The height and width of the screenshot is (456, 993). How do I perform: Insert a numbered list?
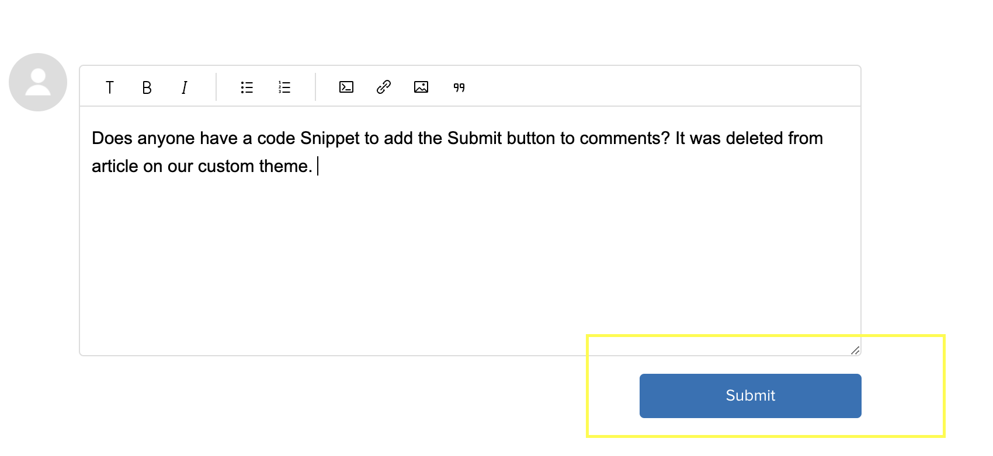284,87
